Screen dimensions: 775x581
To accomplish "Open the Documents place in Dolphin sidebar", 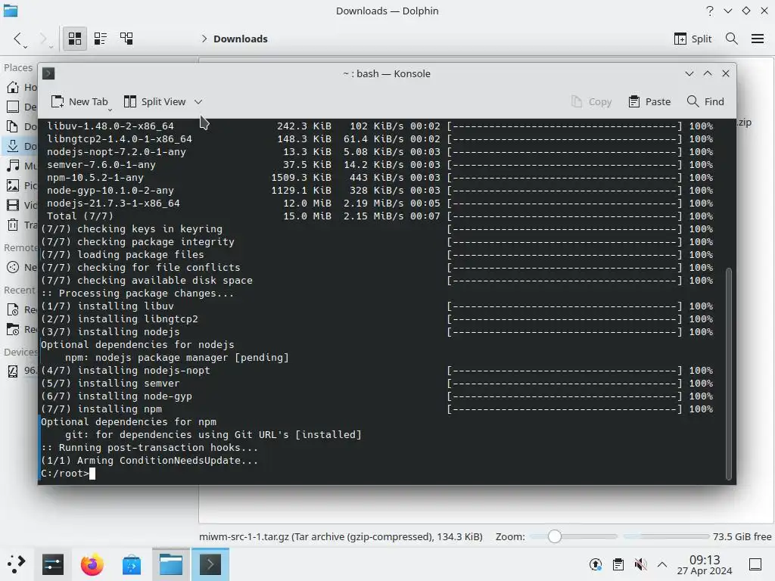I will pos(20,126).
